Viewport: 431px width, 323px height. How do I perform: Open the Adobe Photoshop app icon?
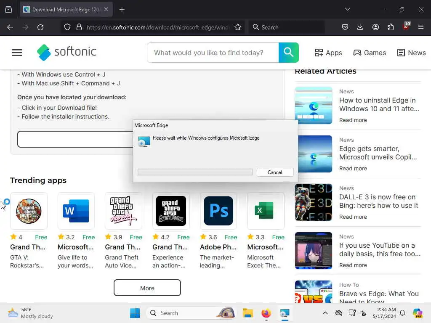[218, 211]
